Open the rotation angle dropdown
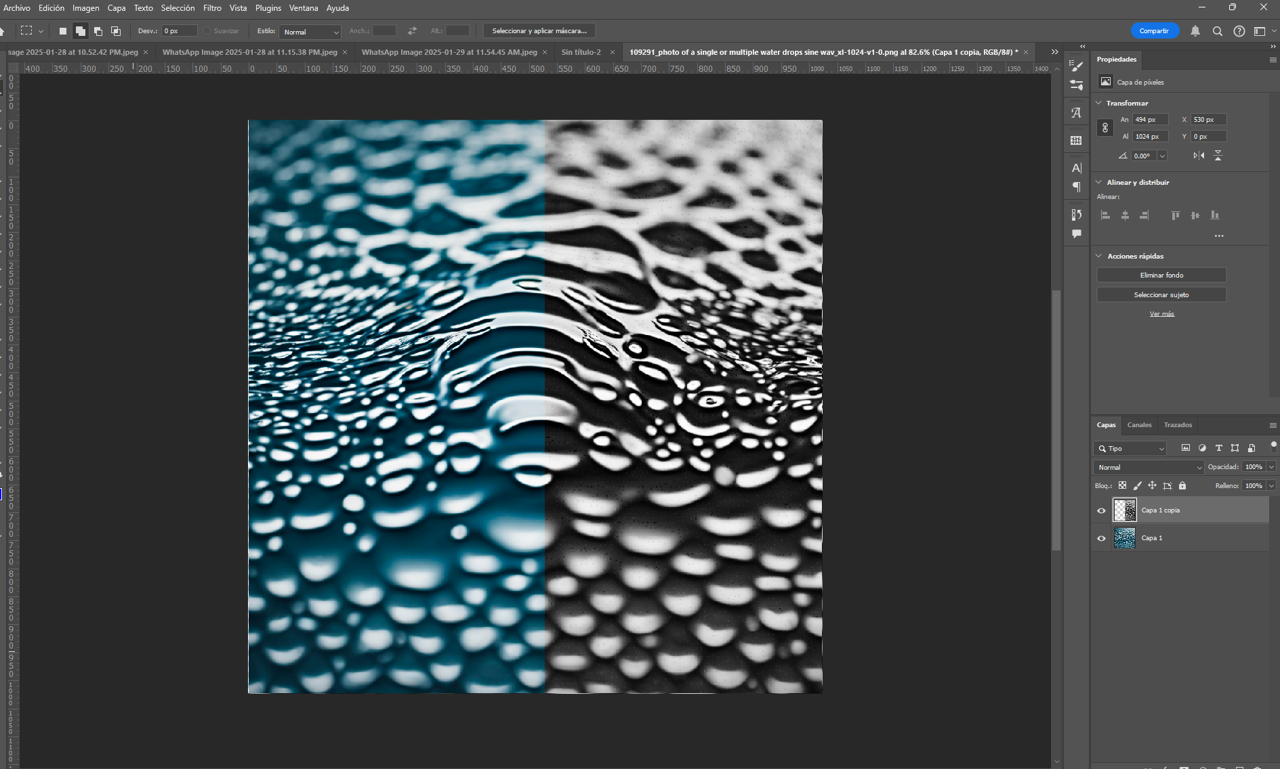Image resolution: width=1280 pixels, height=769 pixels. click(x=1162, y=156)
